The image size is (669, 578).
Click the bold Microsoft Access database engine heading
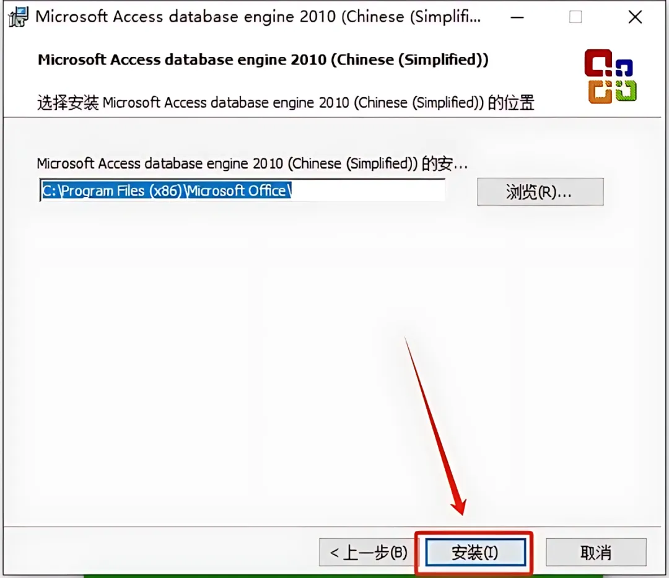click(x=263, y=59)
